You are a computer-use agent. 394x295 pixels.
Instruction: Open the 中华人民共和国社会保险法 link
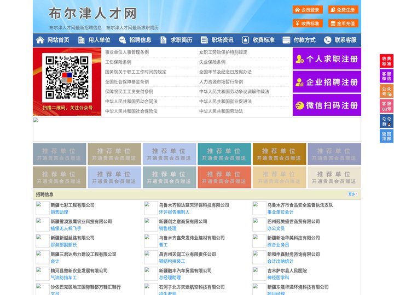coord(131,111)
